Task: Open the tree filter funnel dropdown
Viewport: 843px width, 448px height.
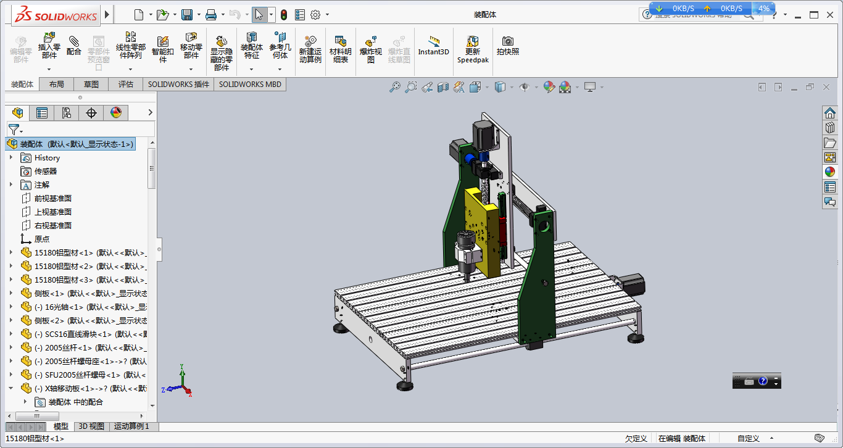Action: point(15,130)
